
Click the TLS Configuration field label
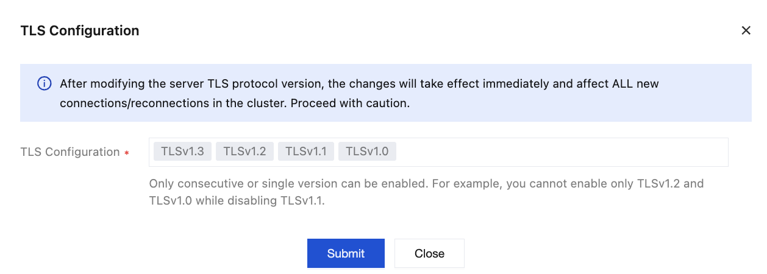coord(70,152)
